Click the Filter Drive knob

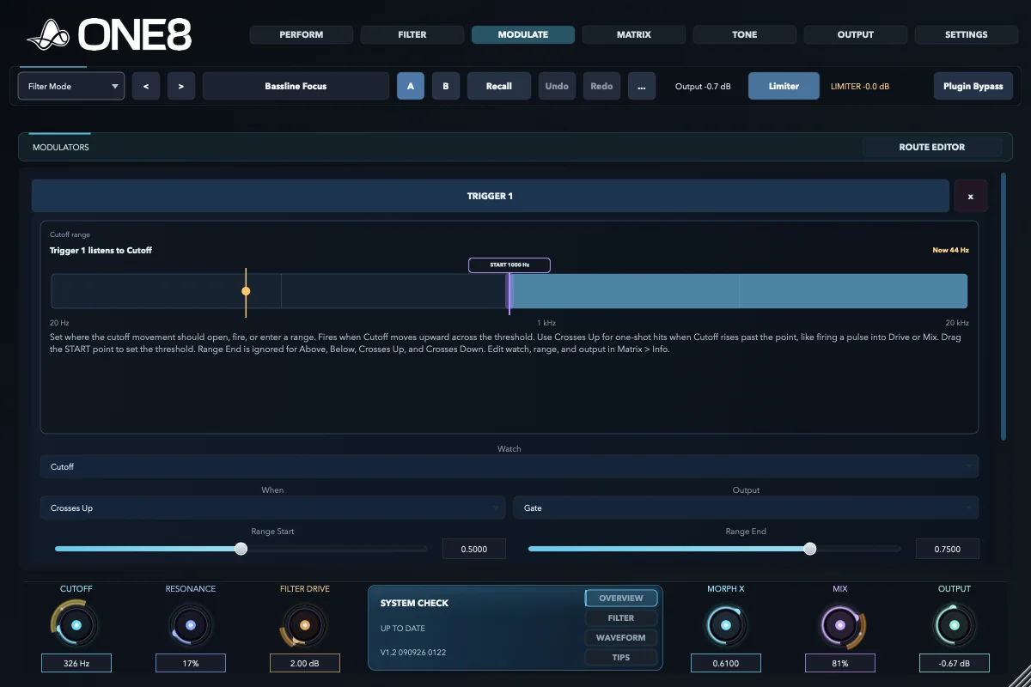pyautogui.click(x=304, y=625)
